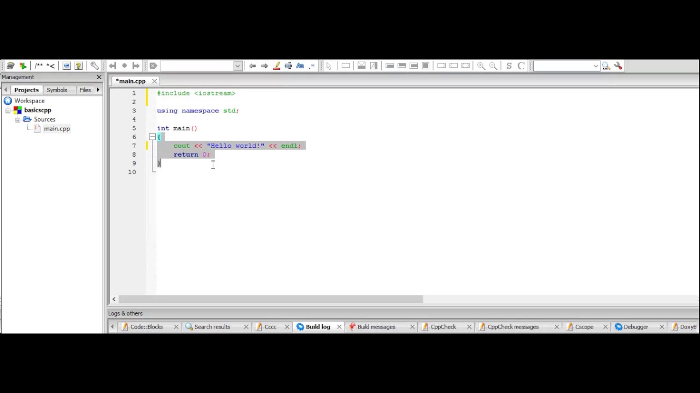The width and height of the screenshot is (700, 393).
Task: Open the Cscope tab
Action: pyautogui.click(x=584, y=327)
